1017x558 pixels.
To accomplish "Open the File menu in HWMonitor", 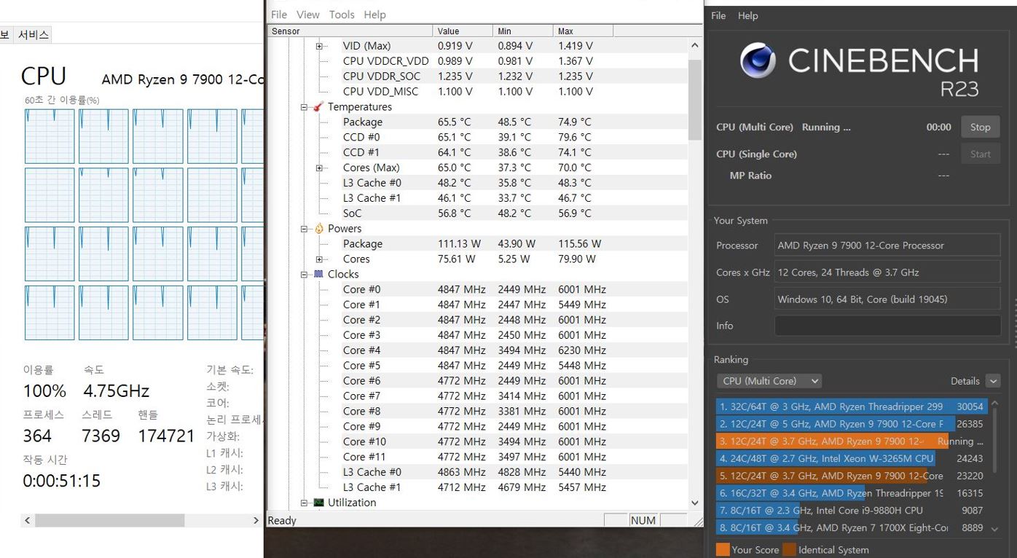I will pyautogui.click(x=279, y=15).
